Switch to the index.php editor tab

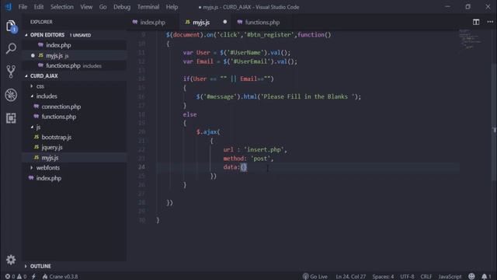(152, 23)
